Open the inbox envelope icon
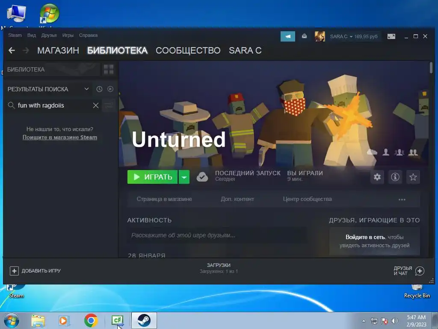Image resolution: width=438 pixels, height=329 pixels. [x=304, y=36]
